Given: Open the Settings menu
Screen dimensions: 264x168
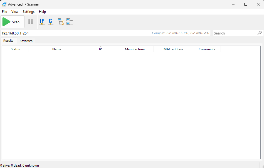Looking at the screenshot, I should click(29, 12).
